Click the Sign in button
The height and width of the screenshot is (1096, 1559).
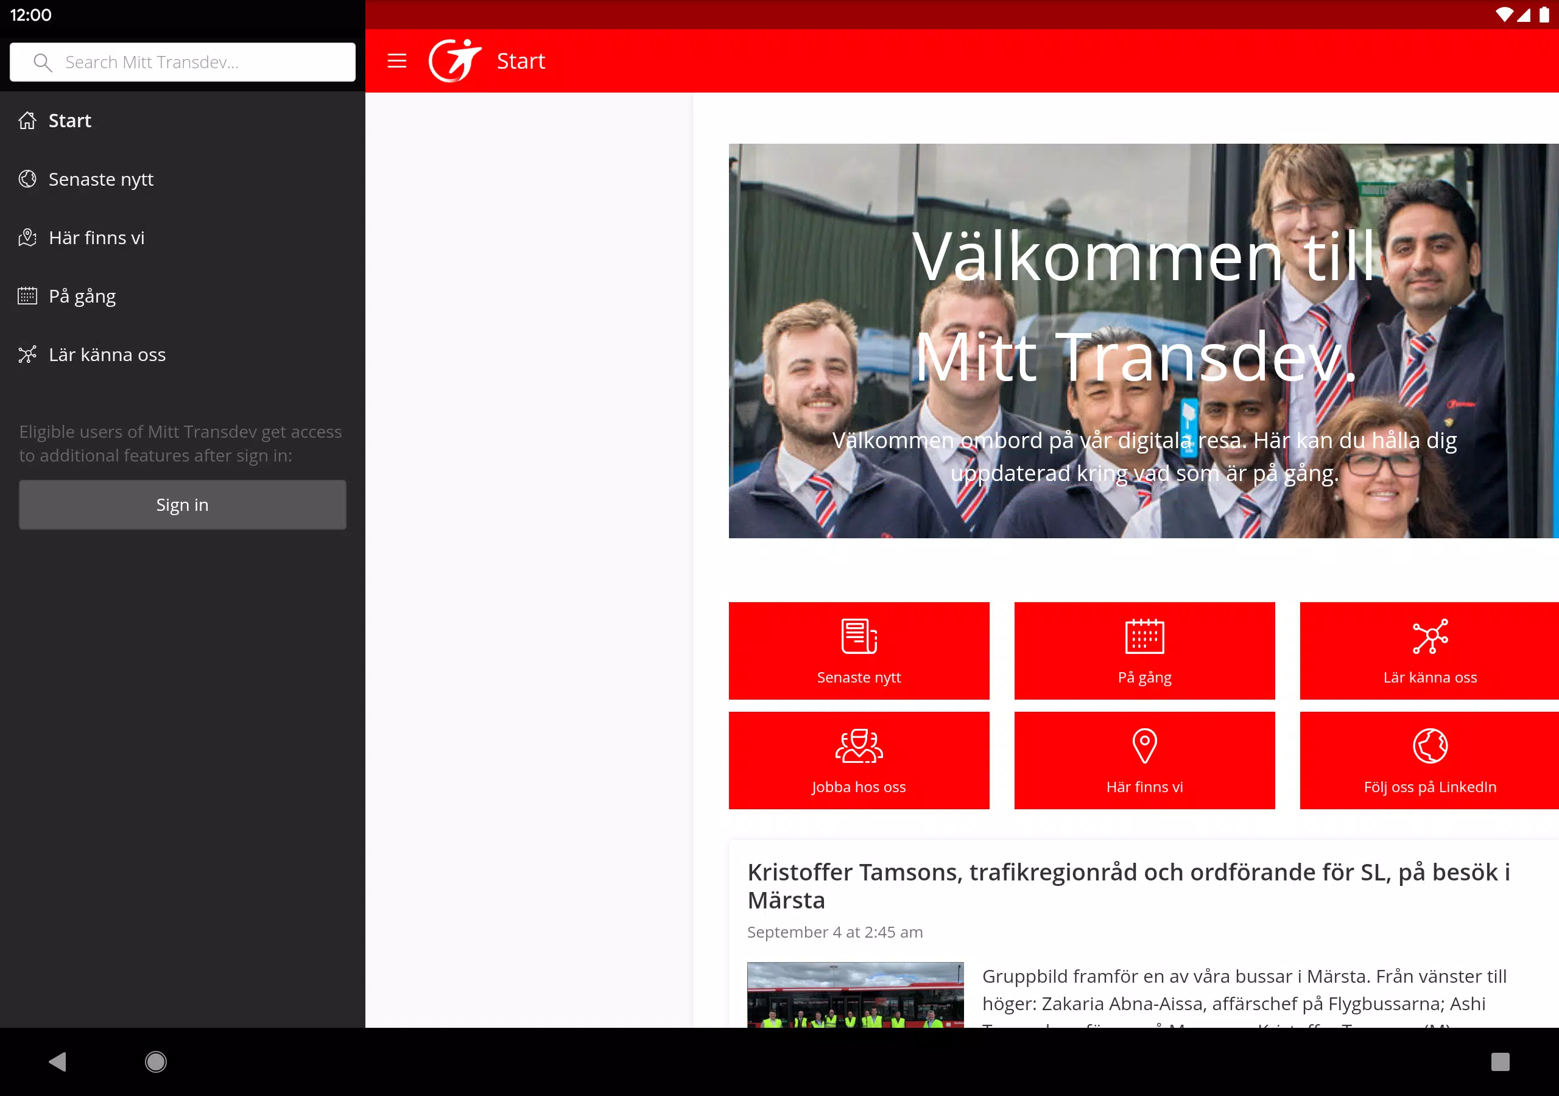pos(183,505)
